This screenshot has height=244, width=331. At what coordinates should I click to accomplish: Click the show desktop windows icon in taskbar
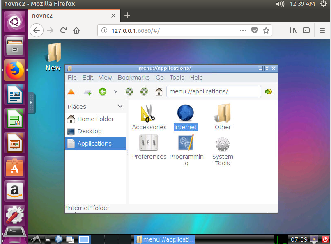[x=70, y=239]
